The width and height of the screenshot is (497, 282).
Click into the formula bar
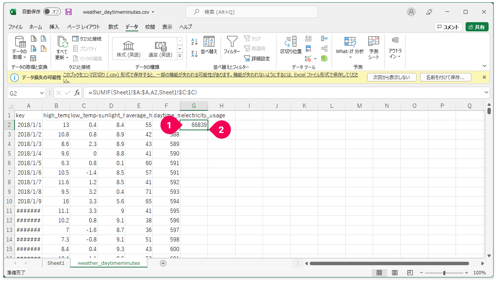(x=283, y=93)
